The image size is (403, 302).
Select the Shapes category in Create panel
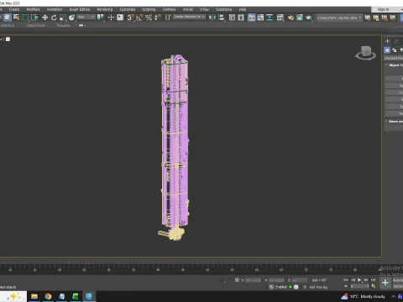(x=395, y=50)
